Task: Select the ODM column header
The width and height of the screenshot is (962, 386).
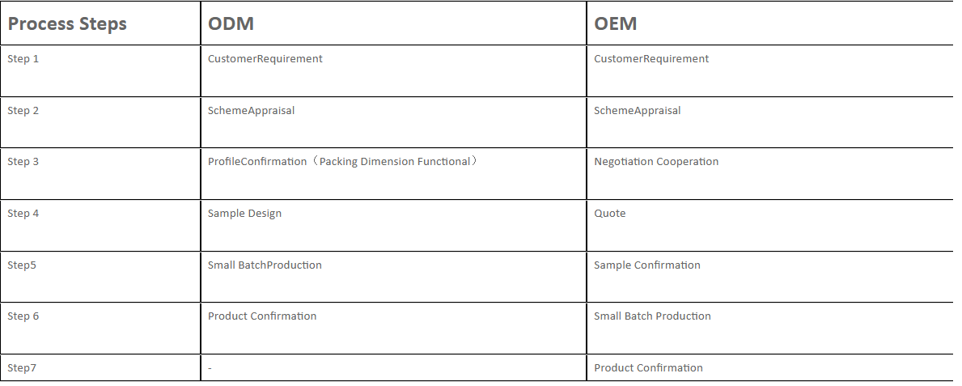Action: tap(231, 23)
